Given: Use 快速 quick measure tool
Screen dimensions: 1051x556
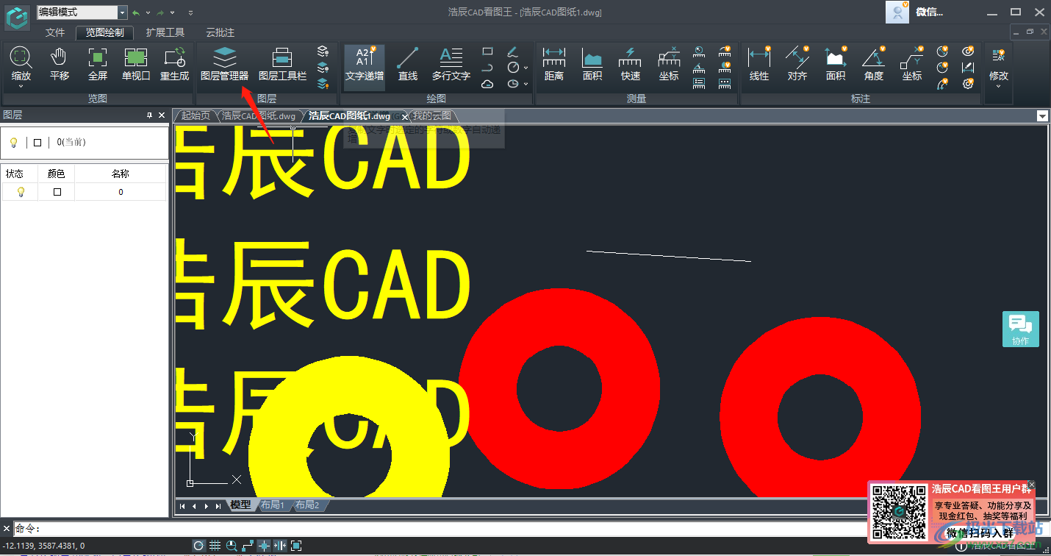Looking at the screenshot, I should [x=631, y=64].
